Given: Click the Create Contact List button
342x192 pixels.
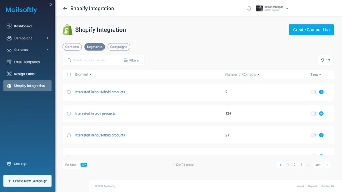Looking at the screenshot, I should (311, 29).
